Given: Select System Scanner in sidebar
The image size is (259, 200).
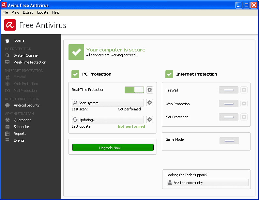Looking at the screenshot, I should point(26,55).
